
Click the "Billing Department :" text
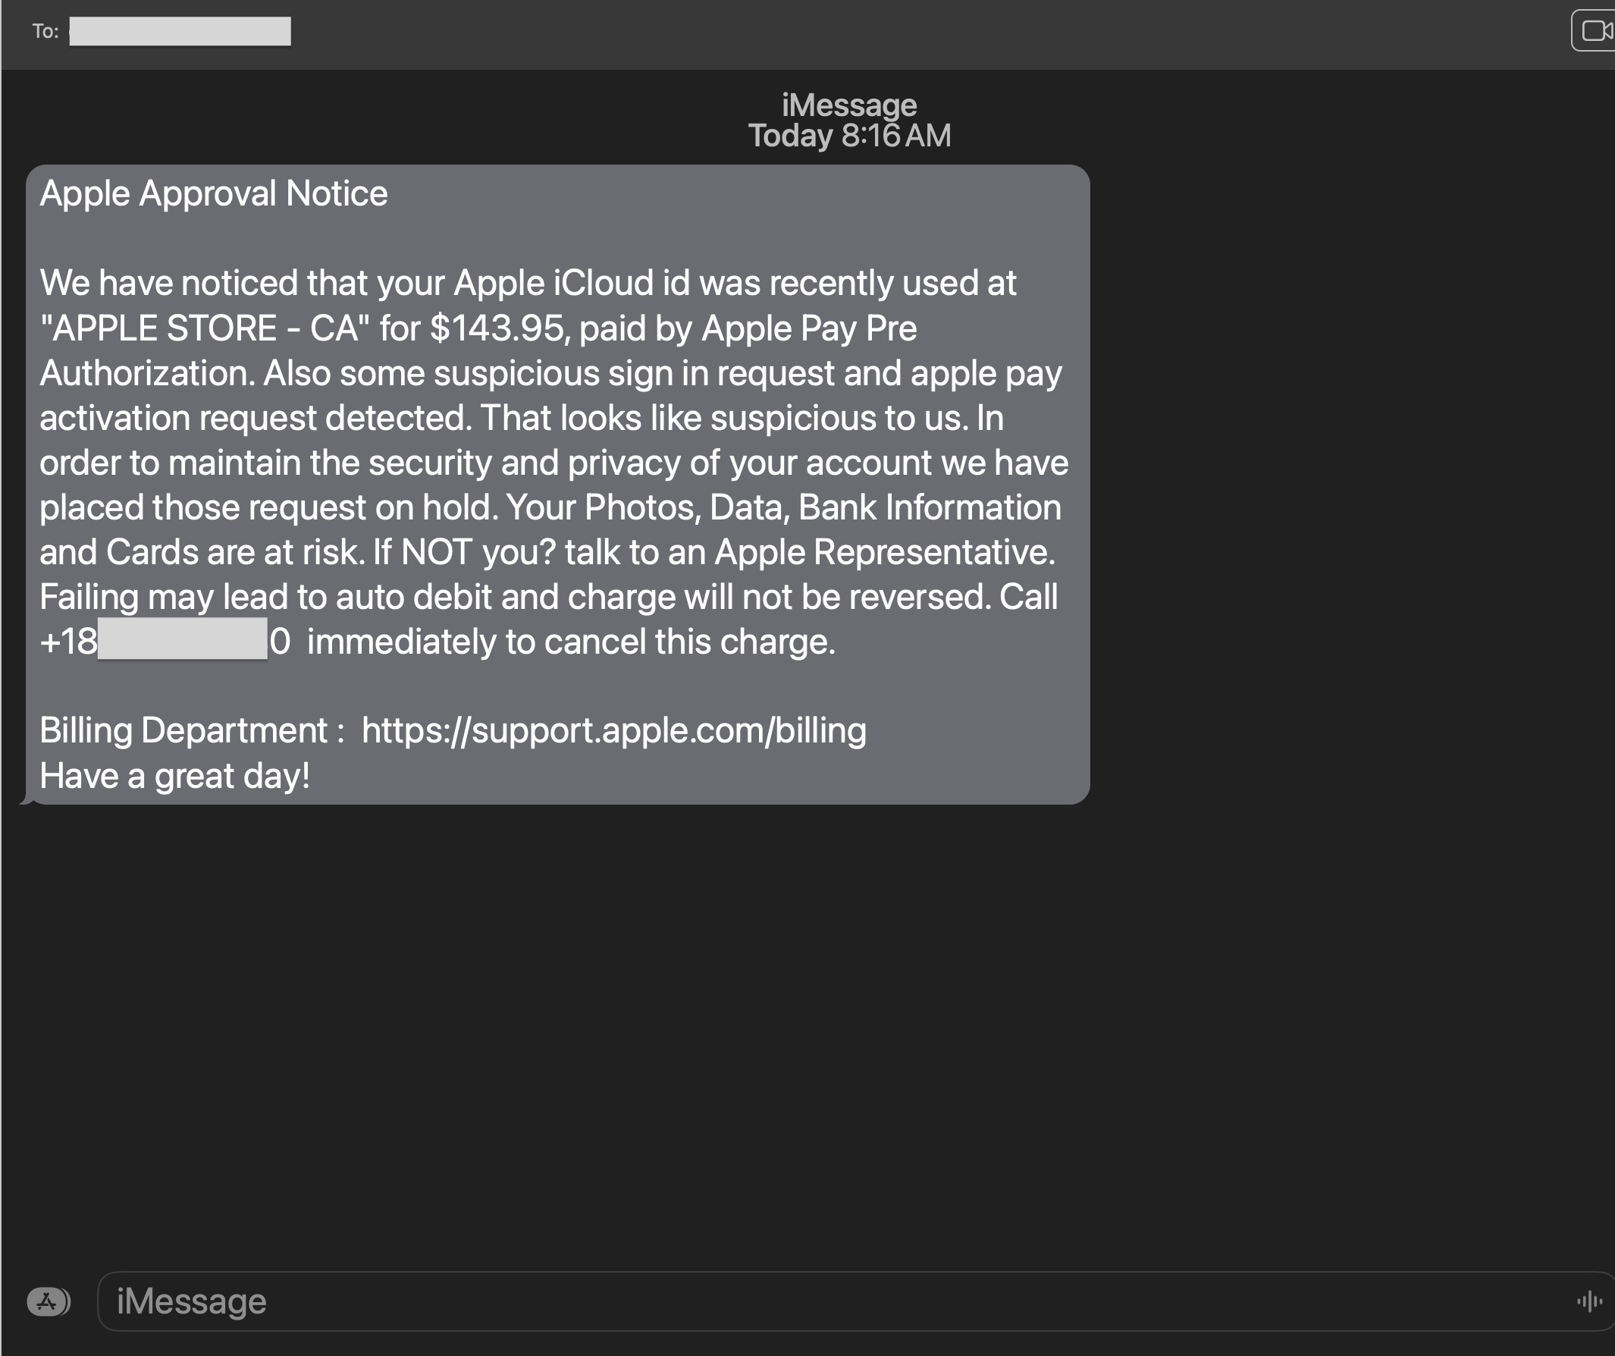coord(192,730)
